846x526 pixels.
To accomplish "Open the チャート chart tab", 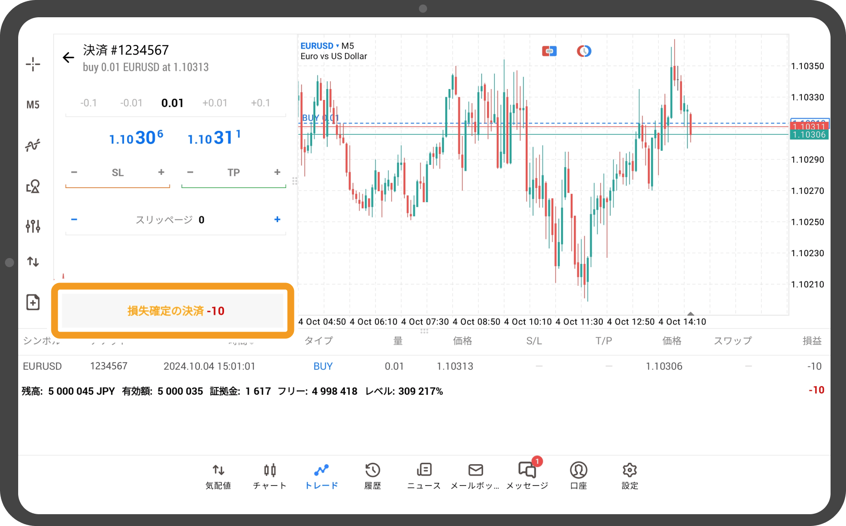I will (x=270, y=476).
